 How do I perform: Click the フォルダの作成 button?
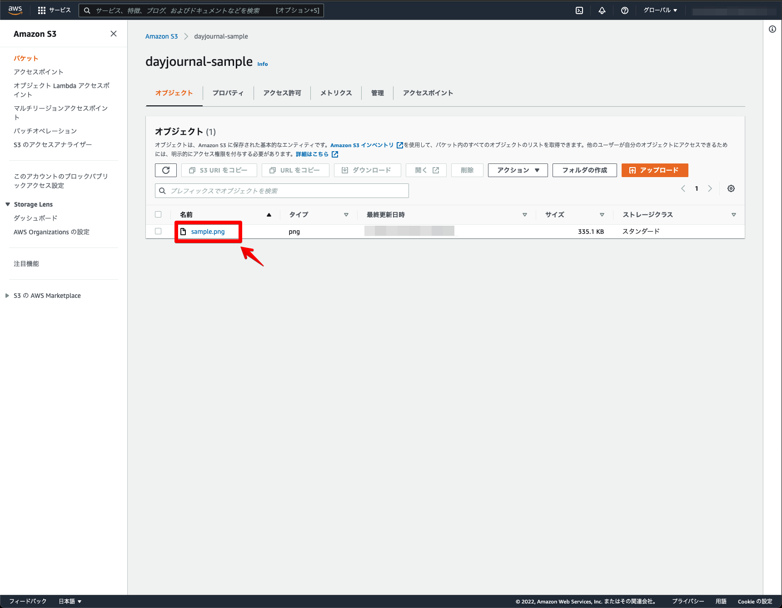tap(585, 170)
